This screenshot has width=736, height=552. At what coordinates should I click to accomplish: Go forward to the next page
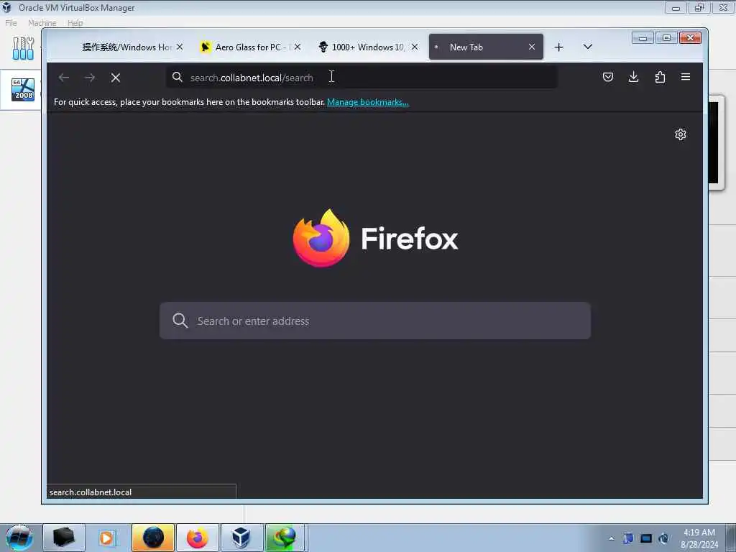90,78
